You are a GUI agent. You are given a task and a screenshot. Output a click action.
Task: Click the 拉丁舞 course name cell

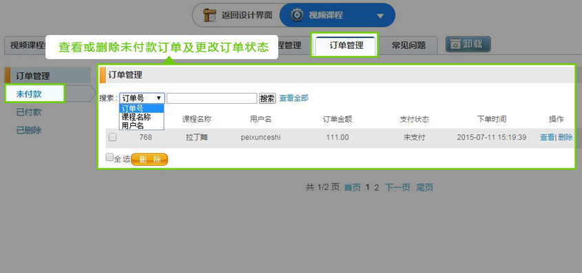click(197, 138)
